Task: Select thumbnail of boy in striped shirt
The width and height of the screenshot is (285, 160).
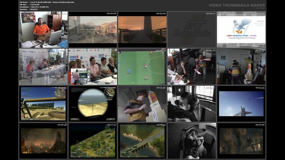Action: click(142, 103)
